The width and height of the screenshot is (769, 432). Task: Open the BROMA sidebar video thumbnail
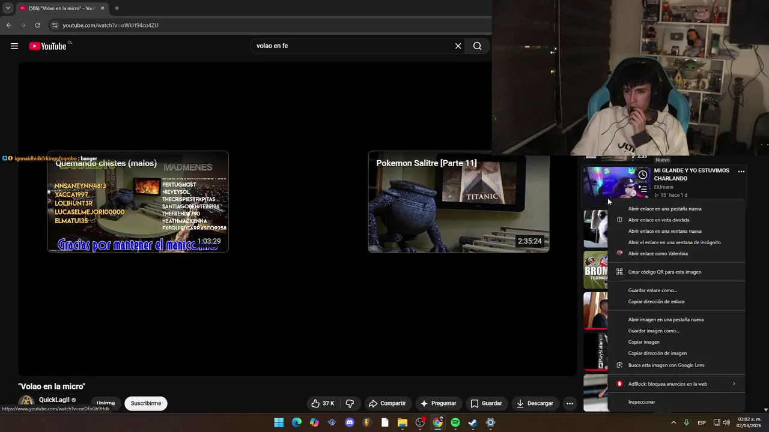[x=595, y=270]
